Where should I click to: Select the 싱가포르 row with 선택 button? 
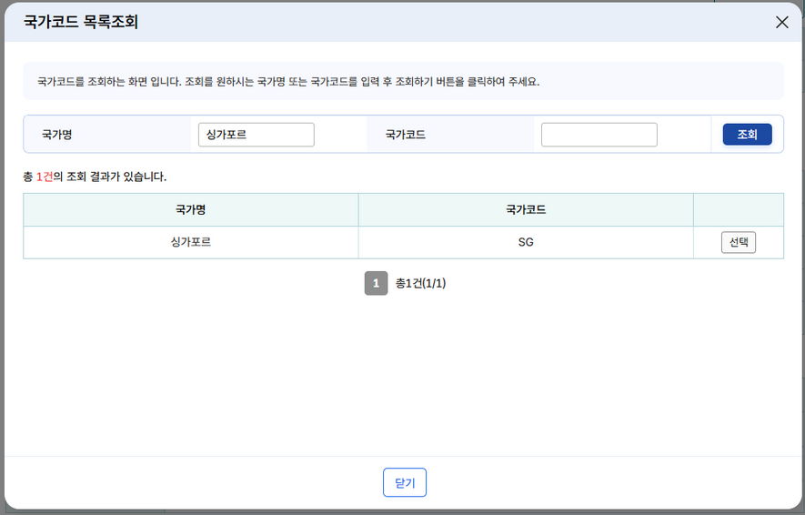pyautogui.click(x=739, y=242)
